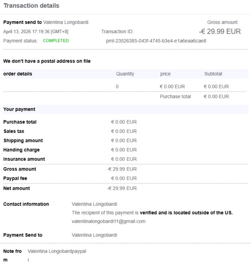Click the valentinalongobardi11@gmail.com email address

tap(108, 221)
